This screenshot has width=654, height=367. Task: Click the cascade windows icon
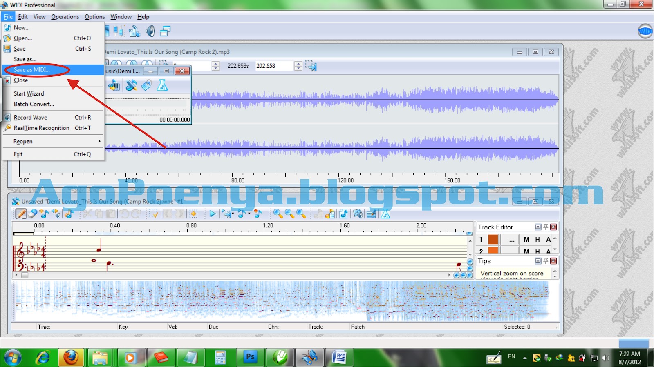point(165,31)
